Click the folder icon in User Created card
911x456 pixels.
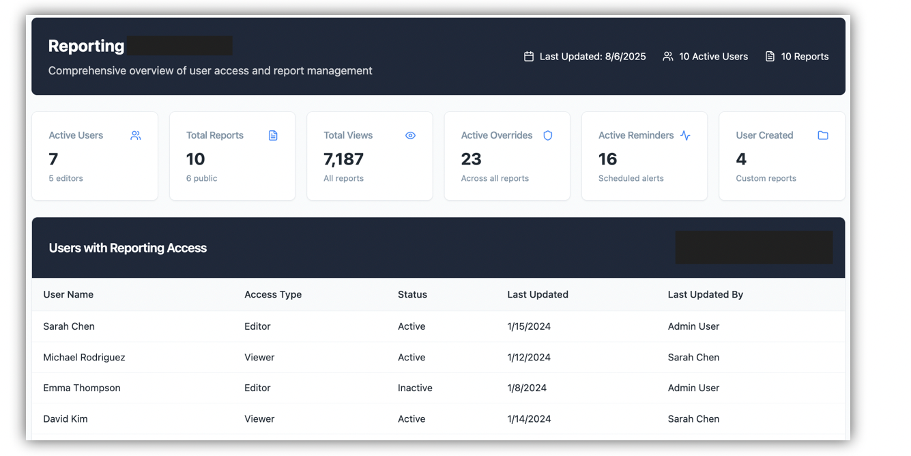[x=823, y=135]
